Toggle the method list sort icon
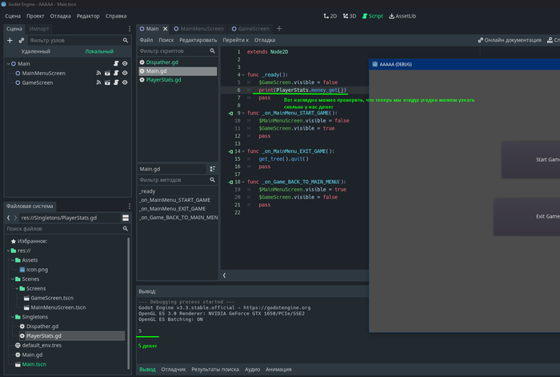This screenshot has height=377, width=560. click(212, 169)
